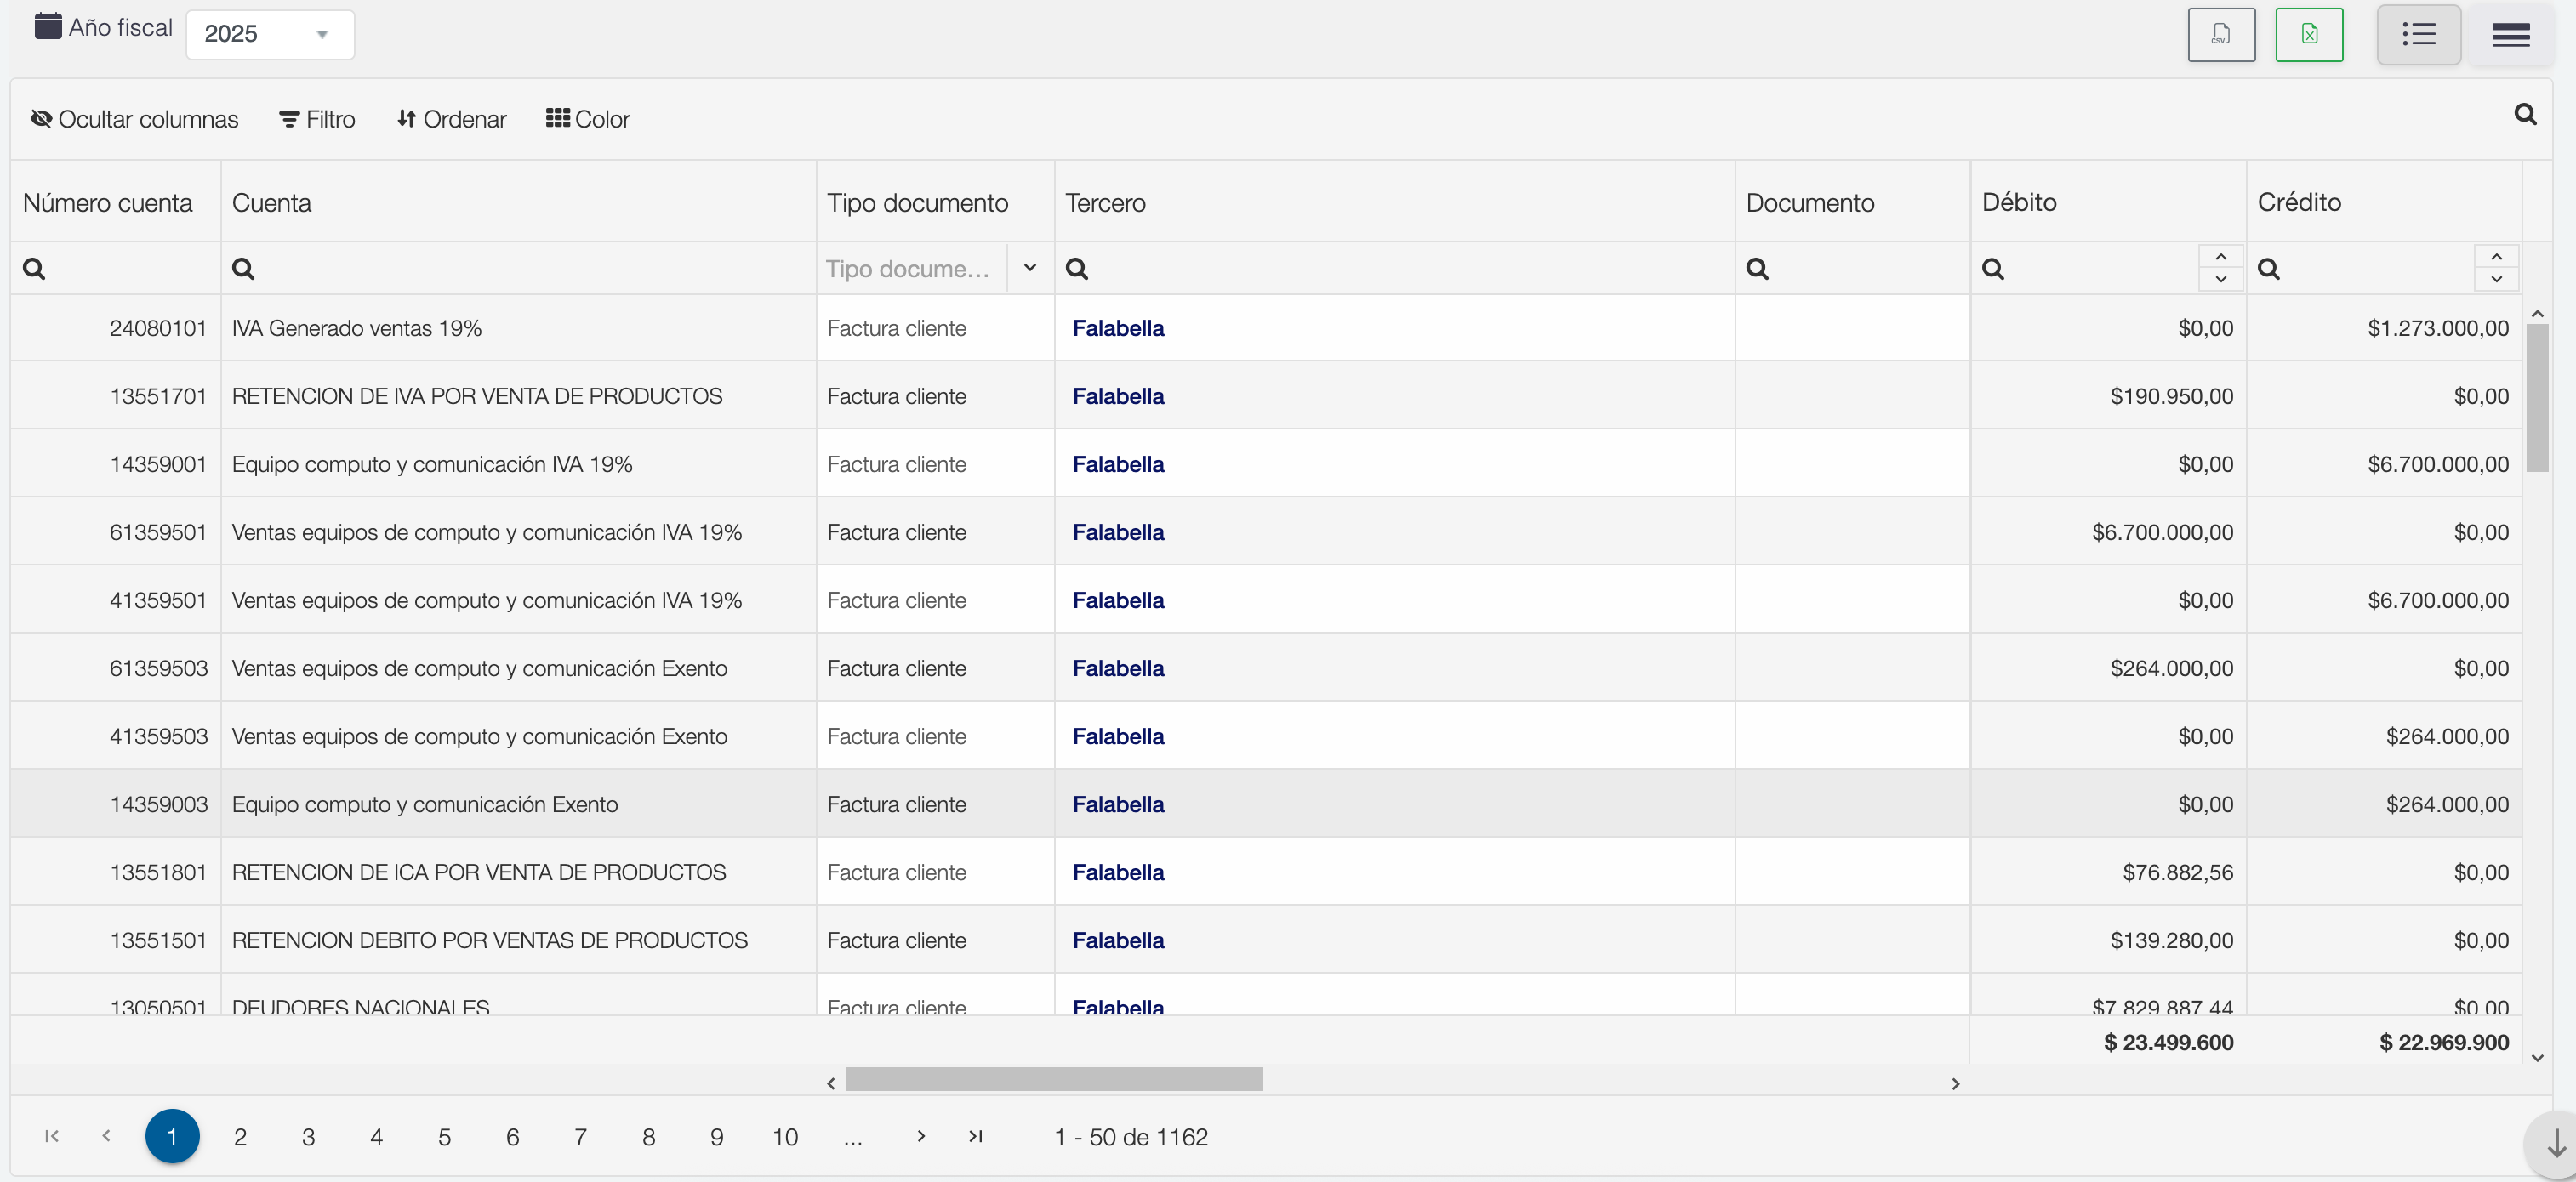Click vertical scrollbar down arrow
Screen dimensions: 2576x1182
click(2537, 1057)
